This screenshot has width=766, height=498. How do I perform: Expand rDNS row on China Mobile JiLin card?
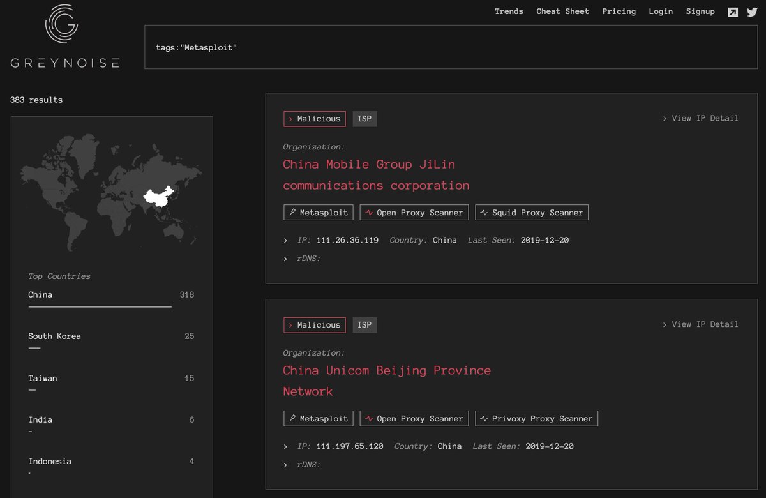[286, 259]
